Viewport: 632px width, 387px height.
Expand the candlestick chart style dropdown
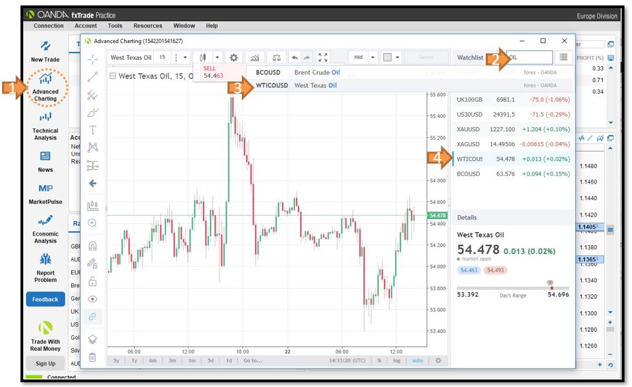pos(218,58)
